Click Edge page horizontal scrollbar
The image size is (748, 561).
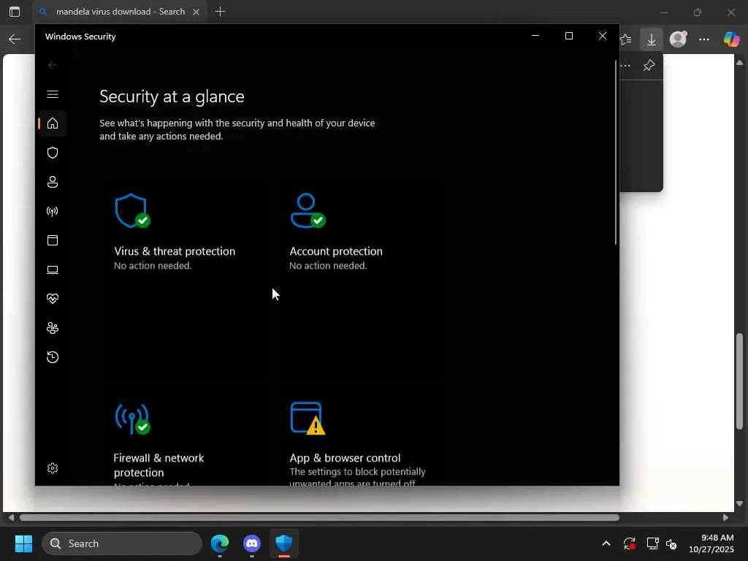click(x=320, y=518)
